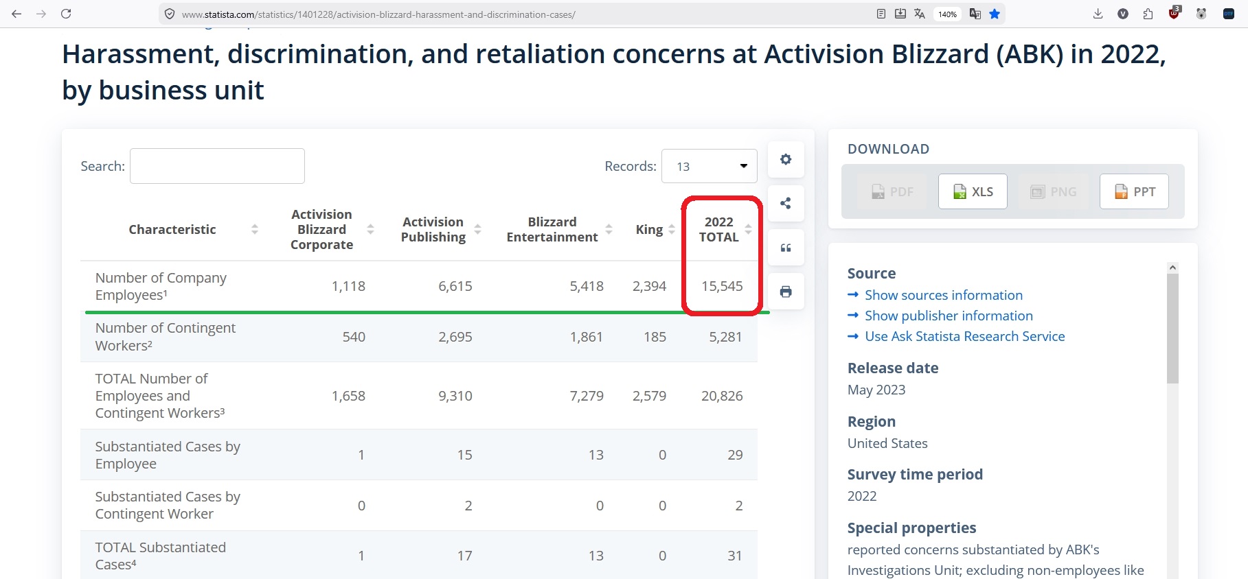Toggle reader view icon in address bar
The height and width of the screenshot is (579, 1248).
881,14
